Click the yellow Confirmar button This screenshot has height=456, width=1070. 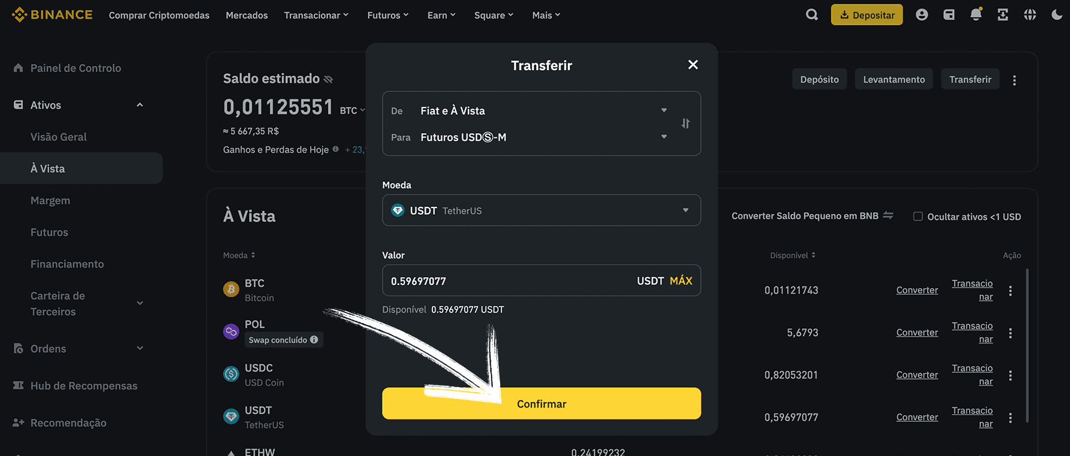coord(541,403)
